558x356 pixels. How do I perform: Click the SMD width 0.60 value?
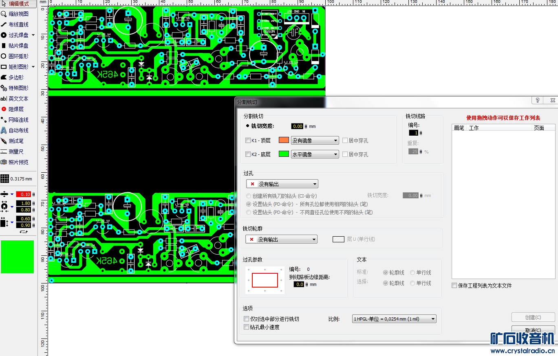(x=24, y=219)
